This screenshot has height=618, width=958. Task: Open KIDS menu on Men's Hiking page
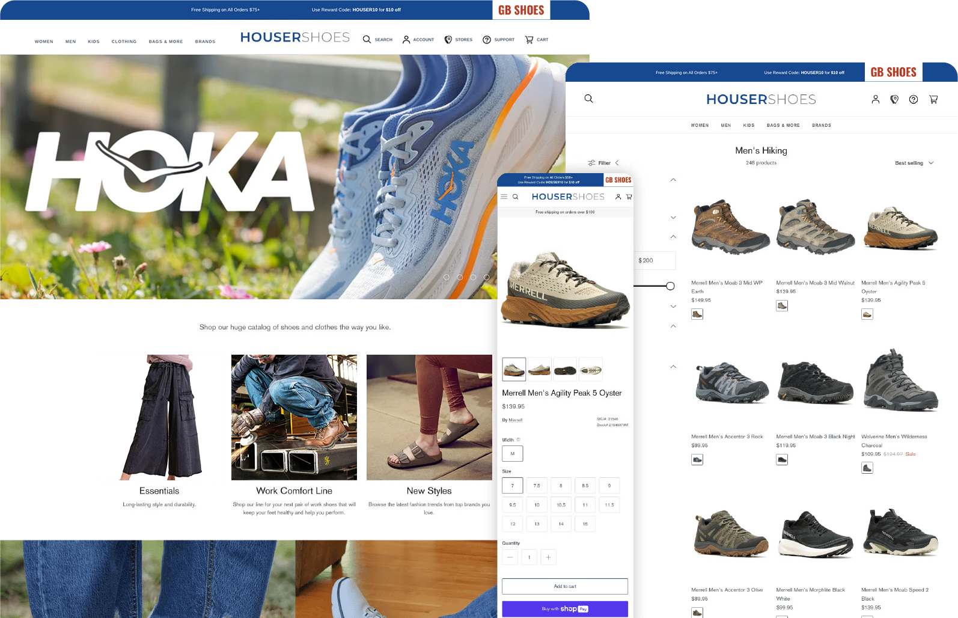click(x=749, y=126)
